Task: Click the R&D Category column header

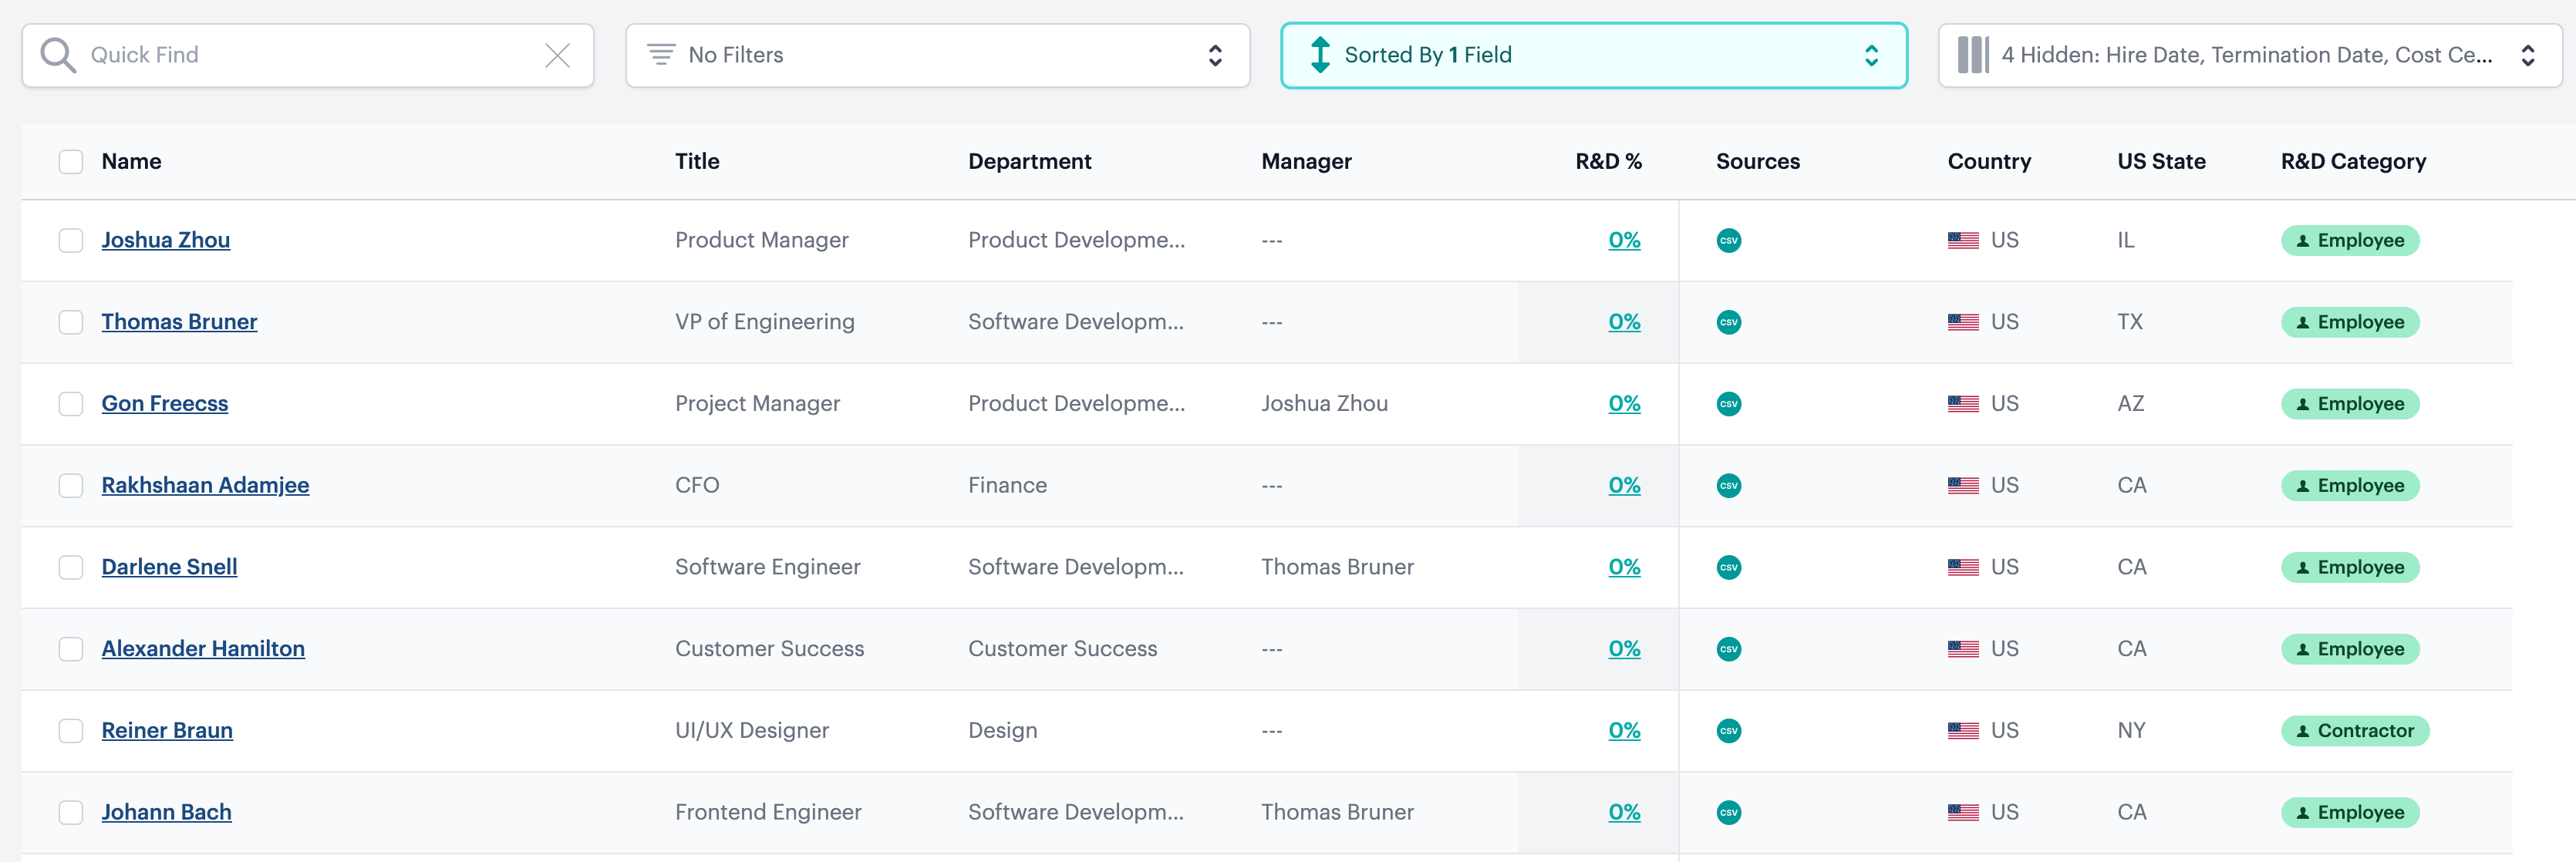Action: (x=2353, y=162)
